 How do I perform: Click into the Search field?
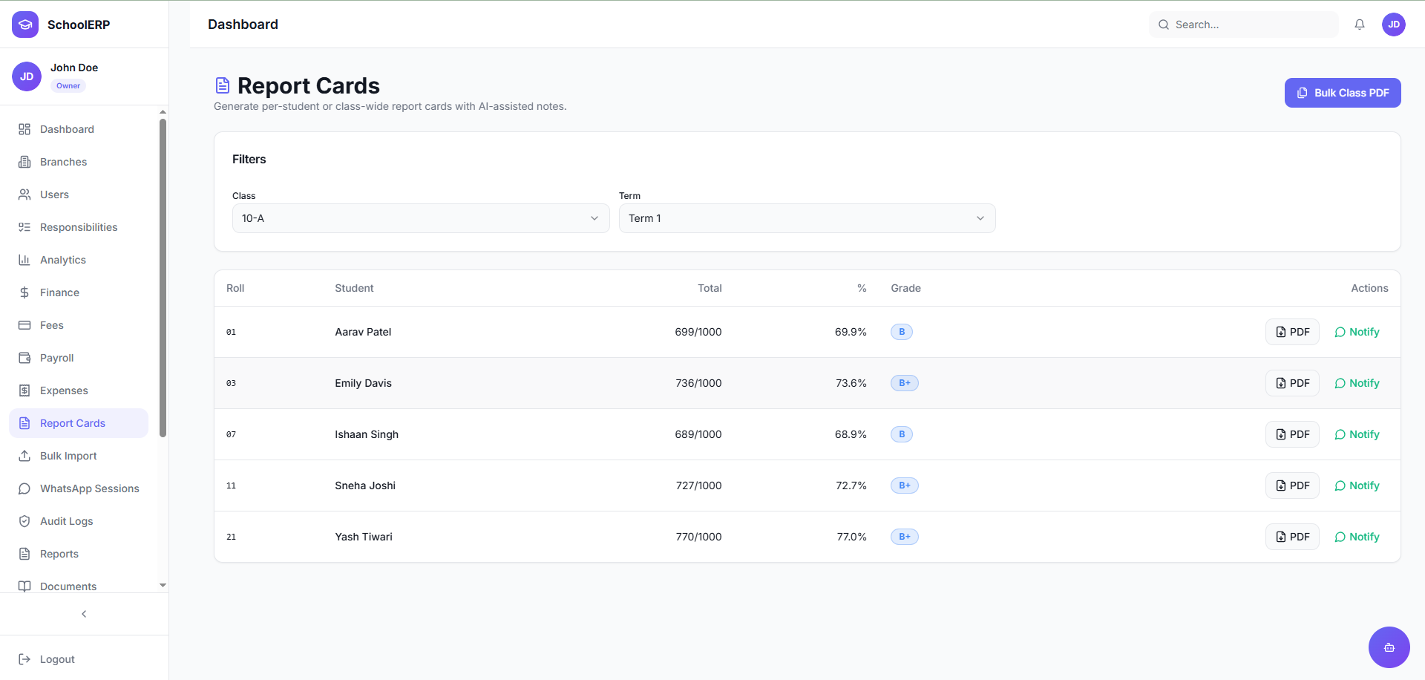click(1244, 24)
